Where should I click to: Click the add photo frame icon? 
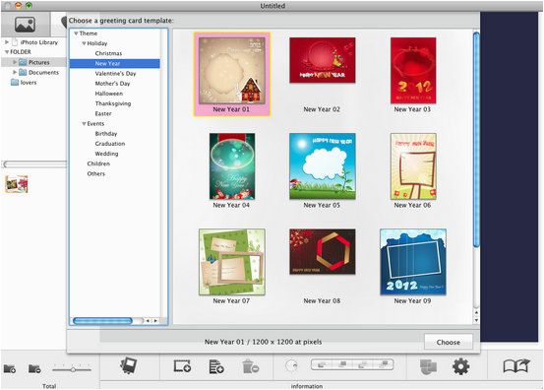click(x=182, y=366)
